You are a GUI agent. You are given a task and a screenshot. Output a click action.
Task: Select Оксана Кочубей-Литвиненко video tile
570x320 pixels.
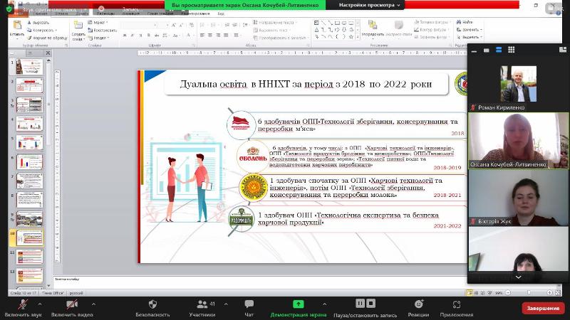[518, 141]
